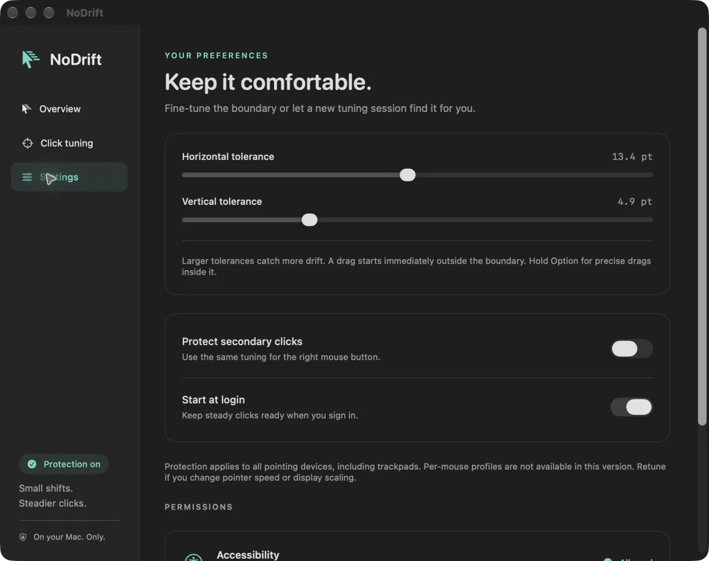The width and height of the screenshot is (709, 561).
Task: Click the Larger tolerances catch more drift note
Action: pos(417,266)
